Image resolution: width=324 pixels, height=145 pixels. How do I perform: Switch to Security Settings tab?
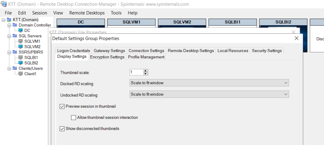(267, 51)
